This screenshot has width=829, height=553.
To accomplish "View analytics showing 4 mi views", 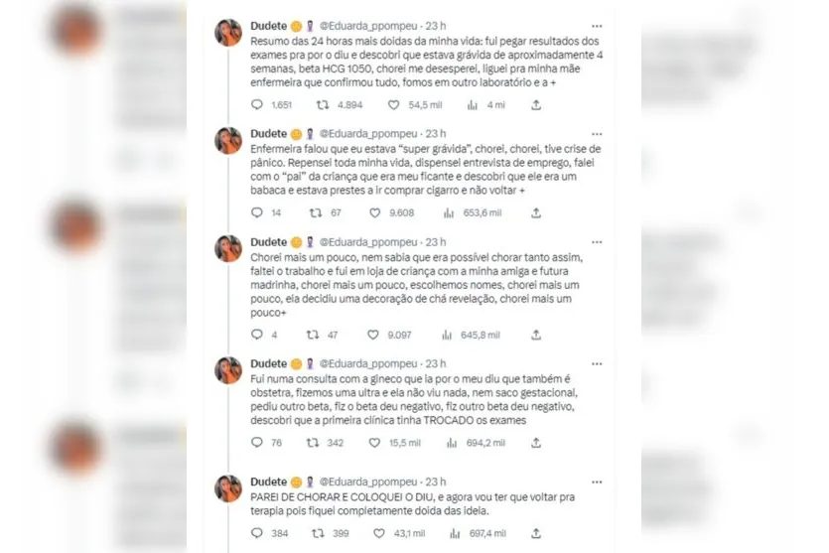I will point(473,104).
